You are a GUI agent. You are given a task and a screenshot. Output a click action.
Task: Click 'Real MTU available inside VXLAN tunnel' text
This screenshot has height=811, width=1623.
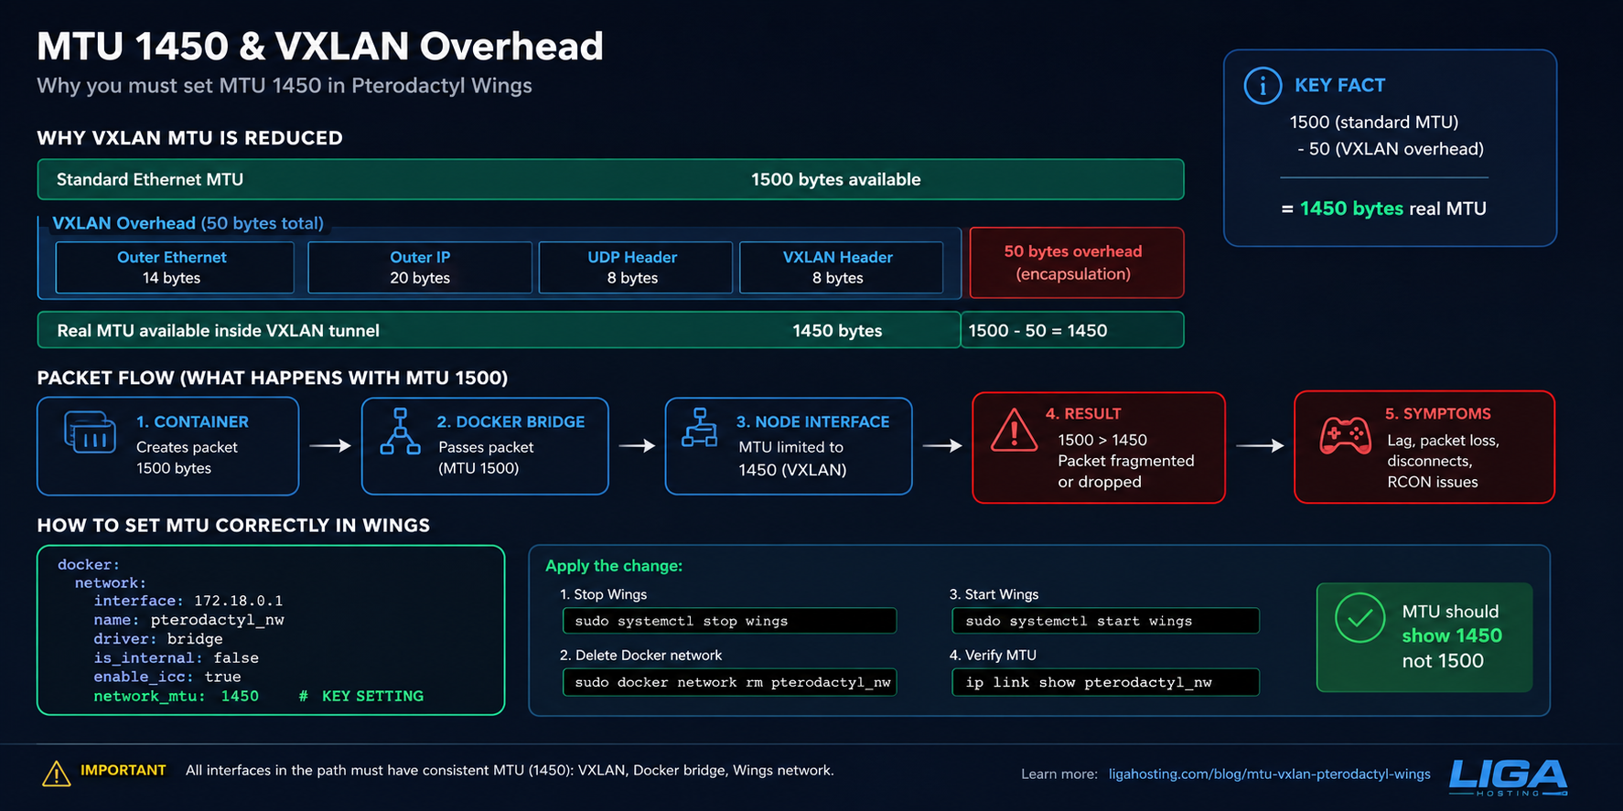(218, 330)
